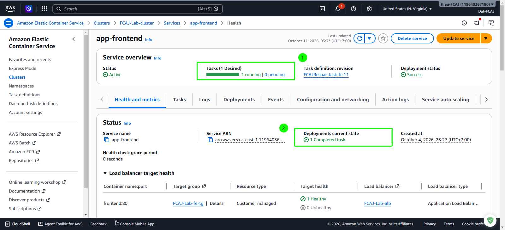Open the settings gear in the top bar
The image size is (505, 230).
pyautogui.click(x=369, y=9)
